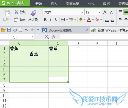Image resolution: width=128 pixels, height=108 pixels.
Task: Click the fx insert function icon
Action: (x=53, y=37)
